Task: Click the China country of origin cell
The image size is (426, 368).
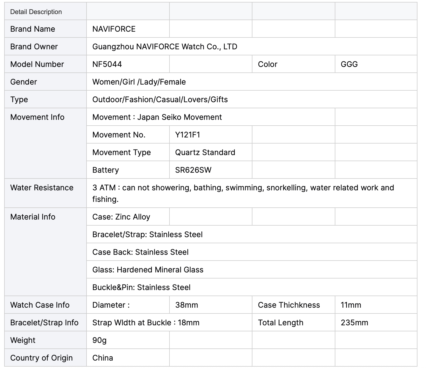Action: pyautogui.click(x=128, y=358)
